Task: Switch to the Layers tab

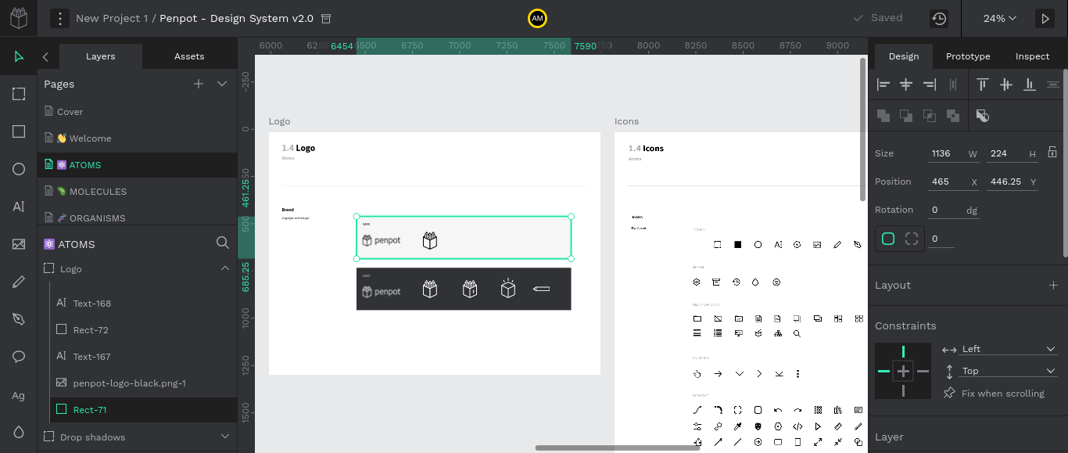Action: click(100, 56)
